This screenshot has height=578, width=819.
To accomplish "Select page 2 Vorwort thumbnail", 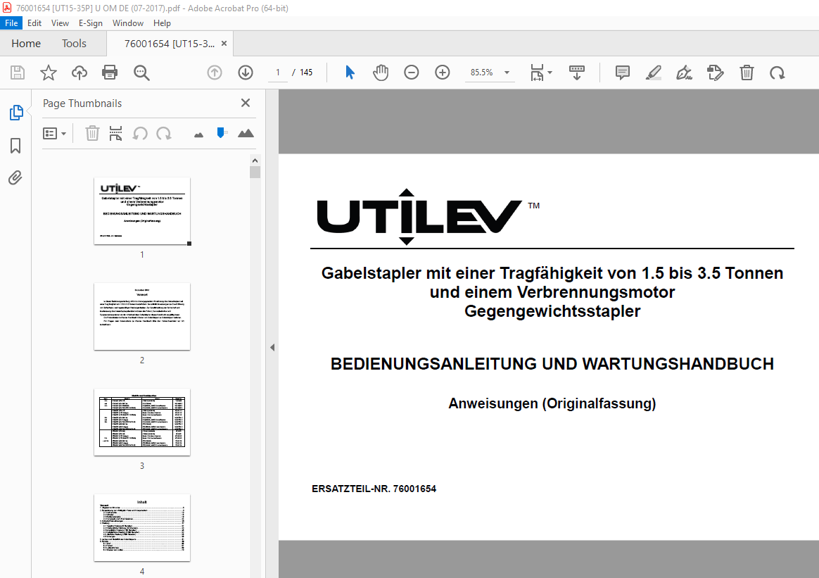I will click(x=142, y=317).
